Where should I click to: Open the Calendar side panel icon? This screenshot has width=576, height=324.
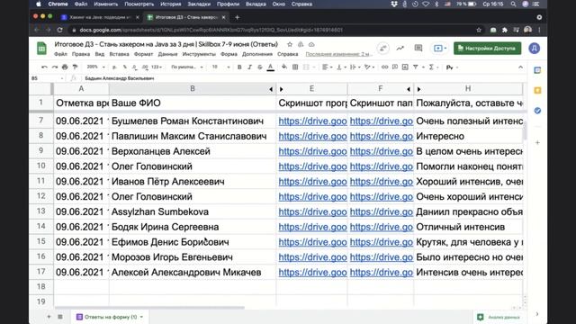[537, 70]
